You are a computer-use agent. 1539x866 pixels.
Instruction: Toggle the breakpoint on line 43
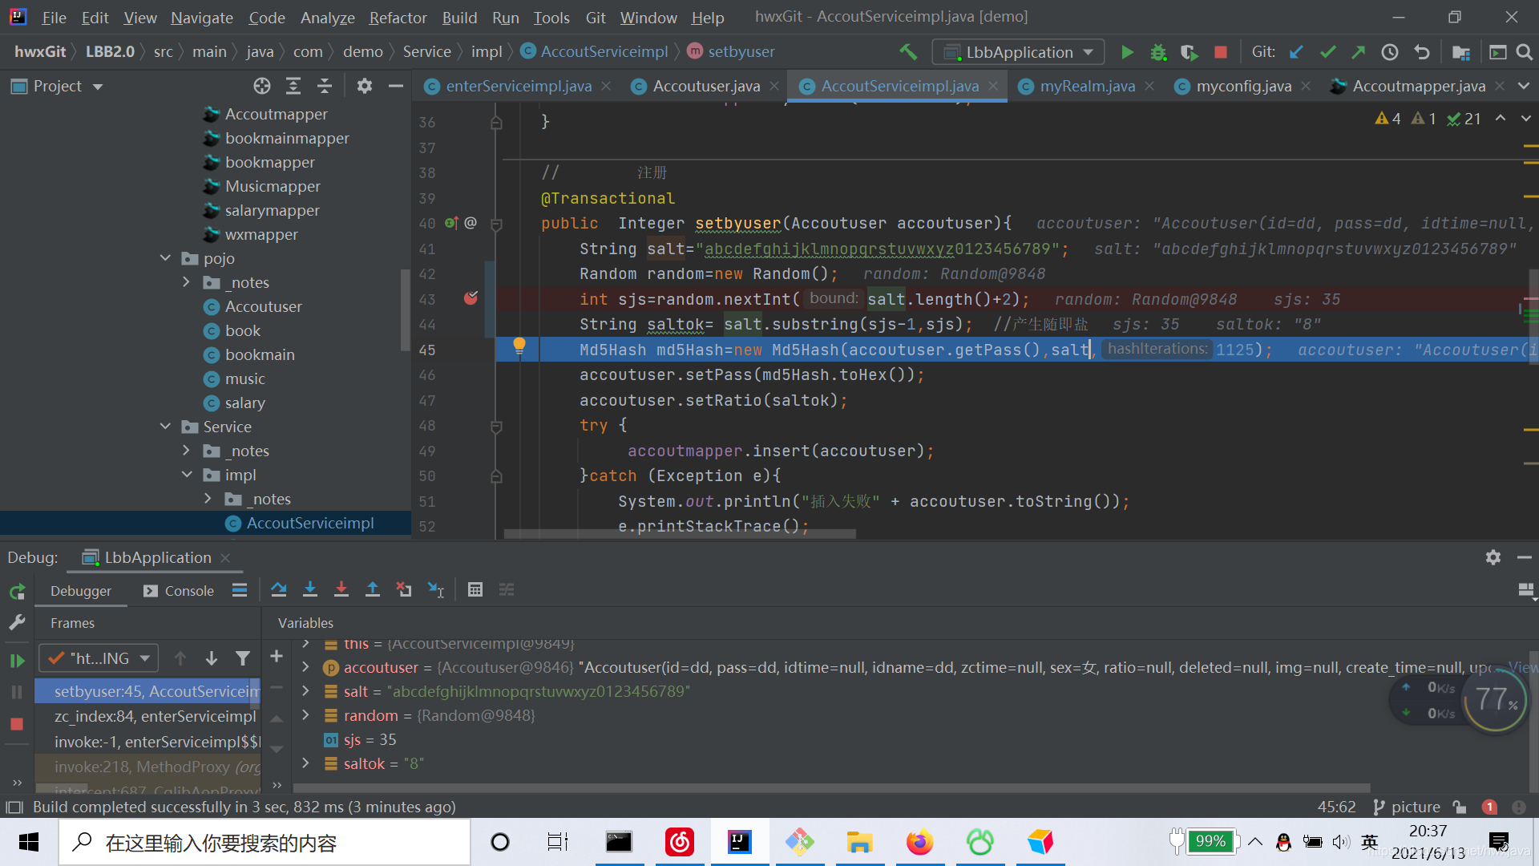point(471,299)
